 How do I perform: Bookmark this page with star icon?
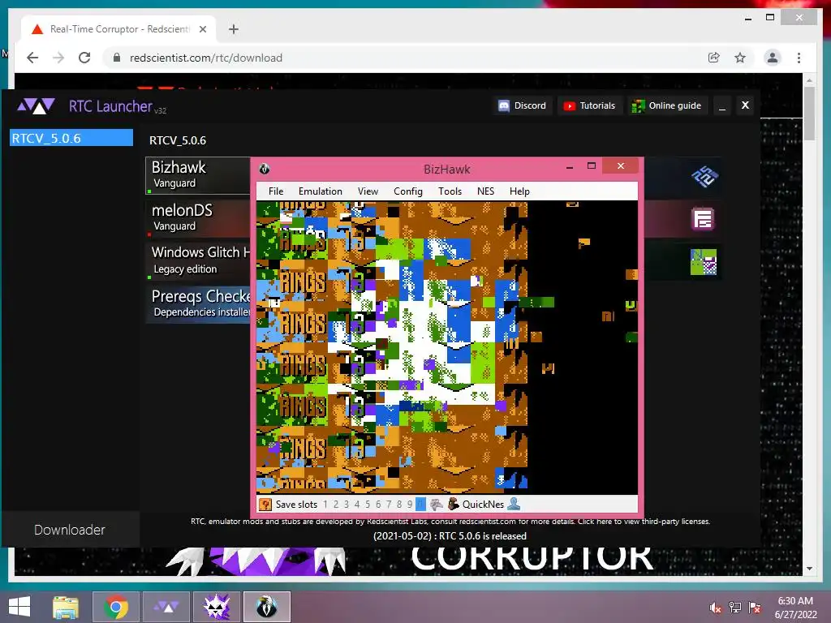click(740, 58)
